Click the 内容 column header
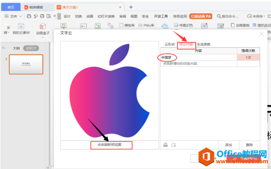271x169 pixels. (198, 51)
